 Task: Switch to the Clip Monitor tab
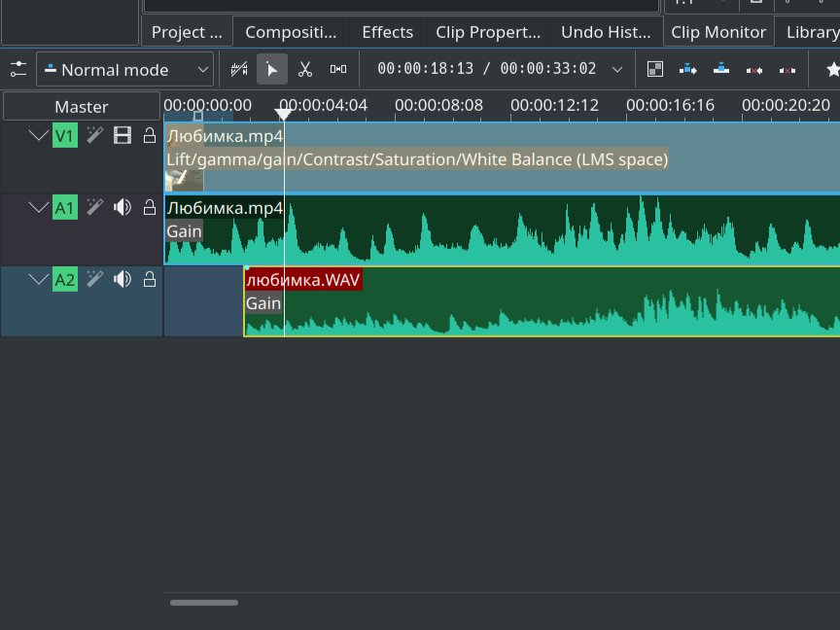[718, 32]
